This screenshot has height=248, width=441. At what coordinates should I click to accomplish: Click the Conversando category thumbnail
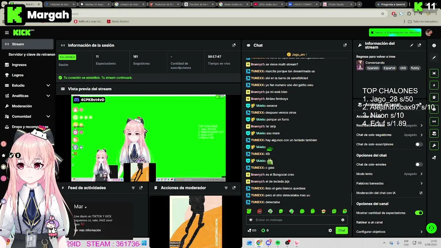[360, 65]
